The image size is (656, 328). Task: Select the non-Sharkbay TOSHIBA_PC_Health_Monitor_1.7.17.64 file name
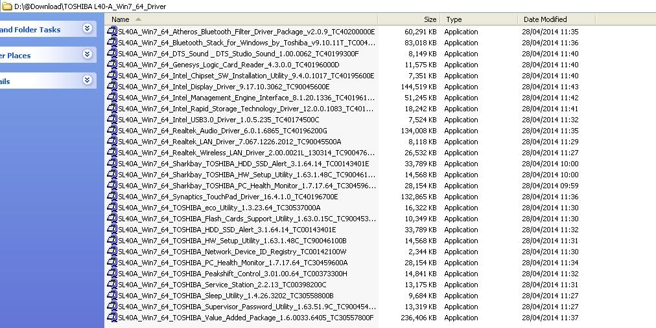233,263
